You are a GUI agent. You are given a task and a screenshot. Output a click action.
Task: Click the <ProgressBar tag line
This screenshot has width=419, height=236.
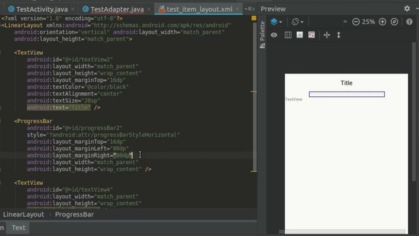(x=33, y=121)
